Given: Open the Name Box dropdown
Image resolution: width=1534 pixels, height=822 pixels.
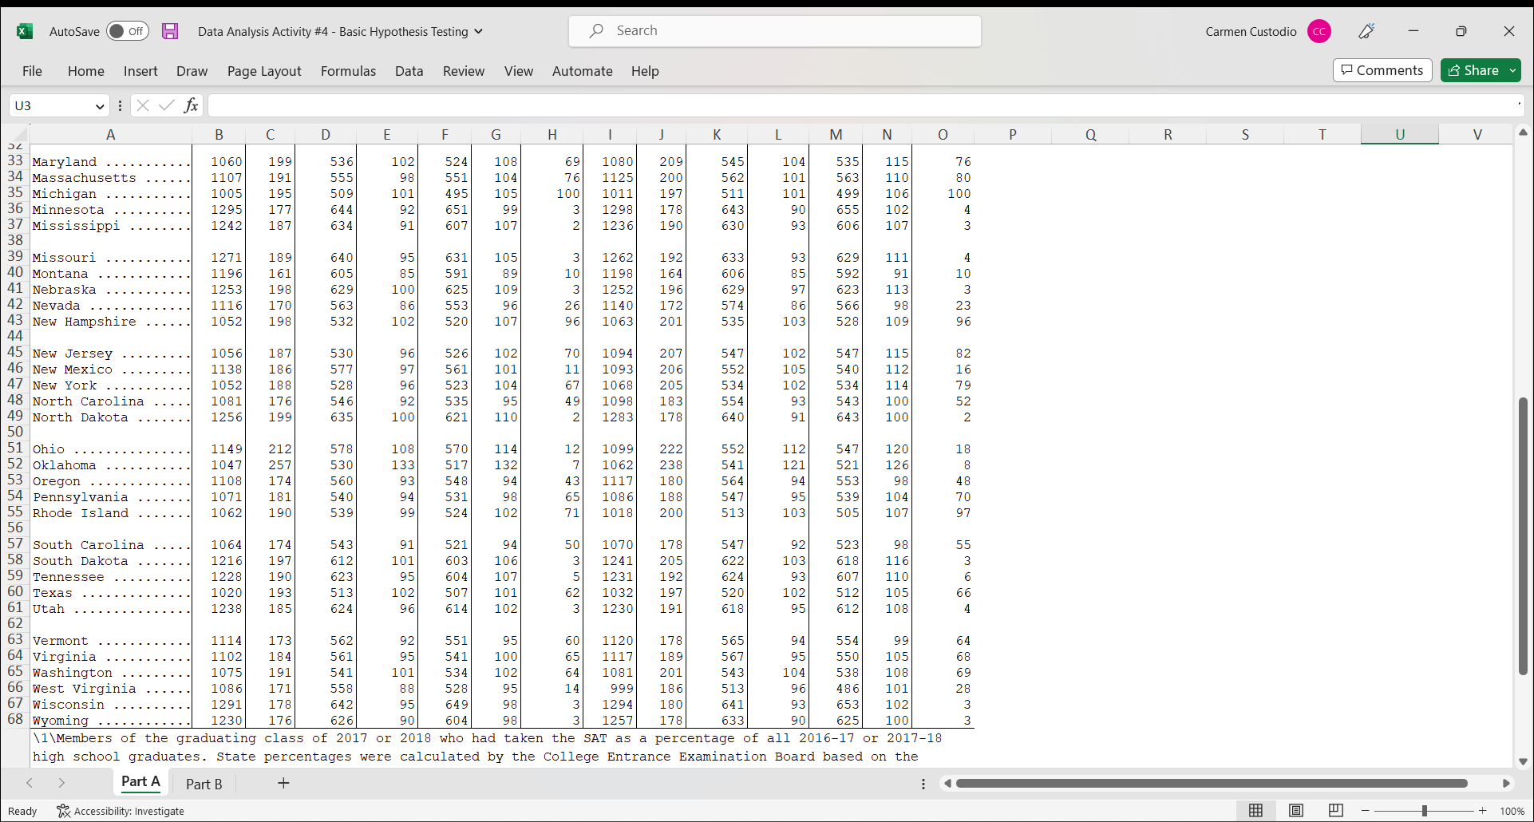Looking at the screenshot, I should 100,105.
